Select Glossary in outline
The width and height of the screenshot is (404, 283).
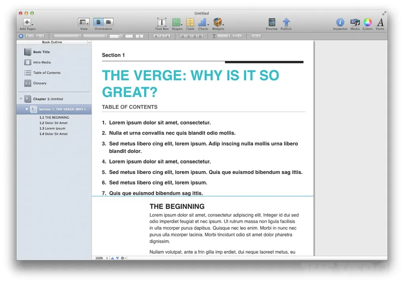click(x=40, y=83)
